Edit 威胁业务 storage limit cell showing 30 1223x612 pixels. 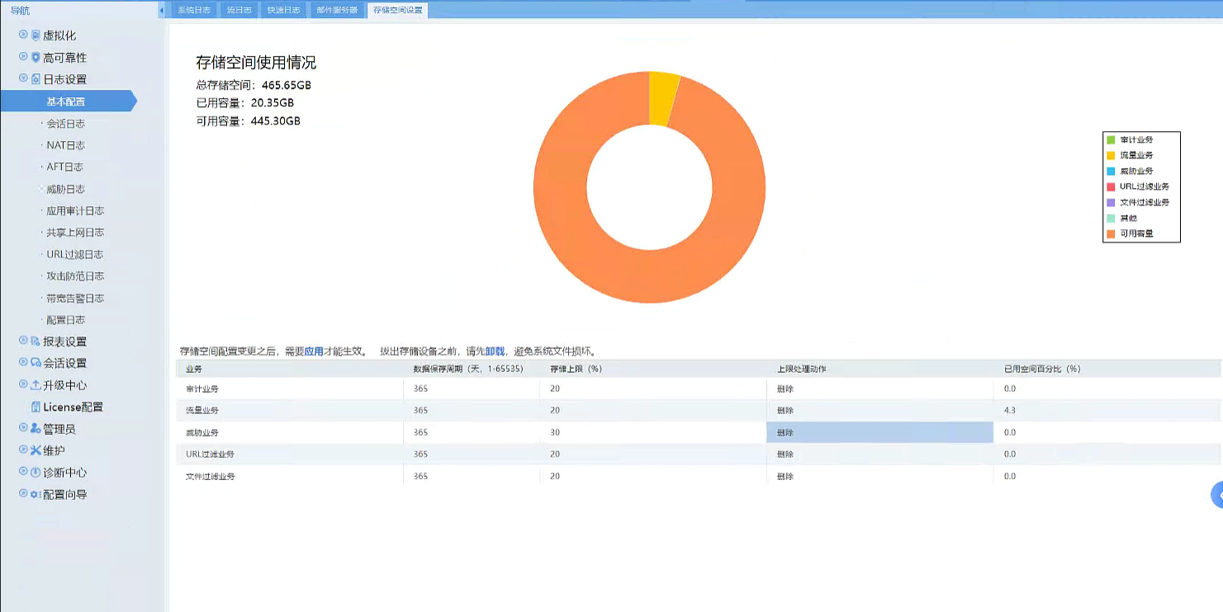(x=652, y=432)
